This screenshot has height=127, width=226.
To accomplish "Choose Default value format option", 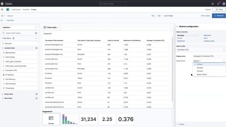I will point(209,64).
